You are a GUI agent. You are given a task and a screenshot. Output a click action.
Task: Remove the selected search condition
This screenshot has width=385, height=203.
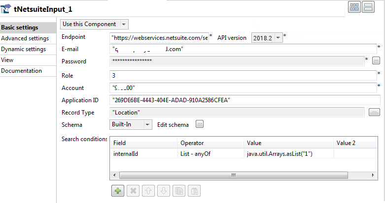133,191
